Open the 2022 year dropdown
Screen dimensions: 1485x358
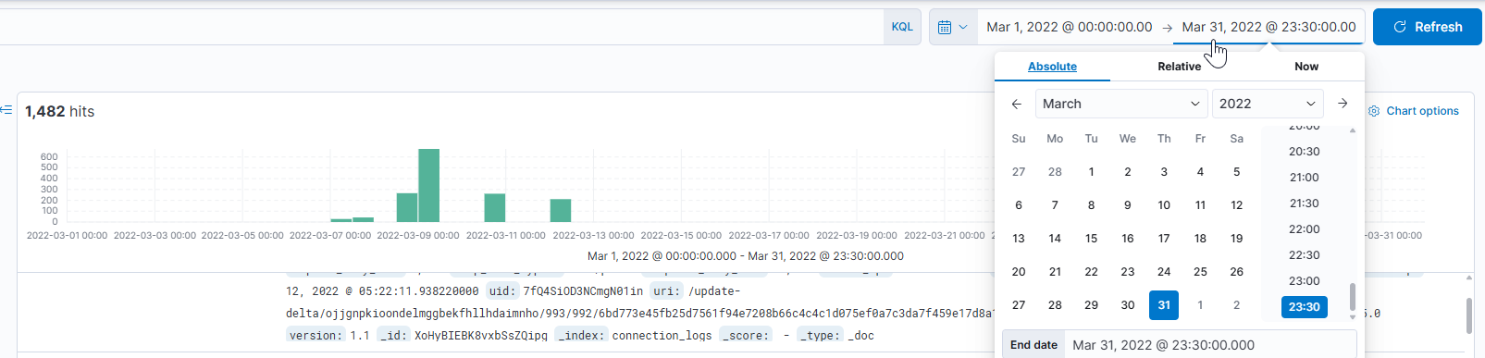[1268, 104]
